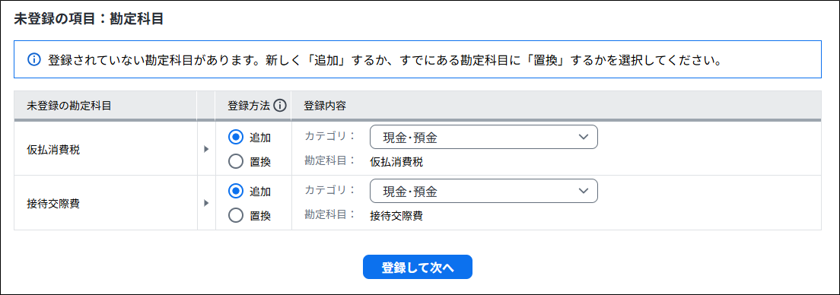Screen dimensions: 840x295
Task: Click the 登録方法 column header
Action: coord(249,106)
